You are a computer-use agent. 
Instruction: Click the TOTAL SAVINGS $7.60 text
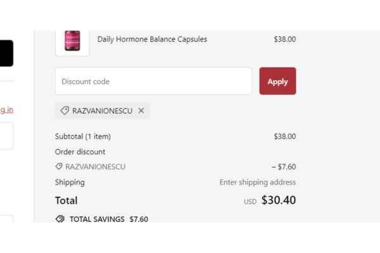click(x=108, y=219)
